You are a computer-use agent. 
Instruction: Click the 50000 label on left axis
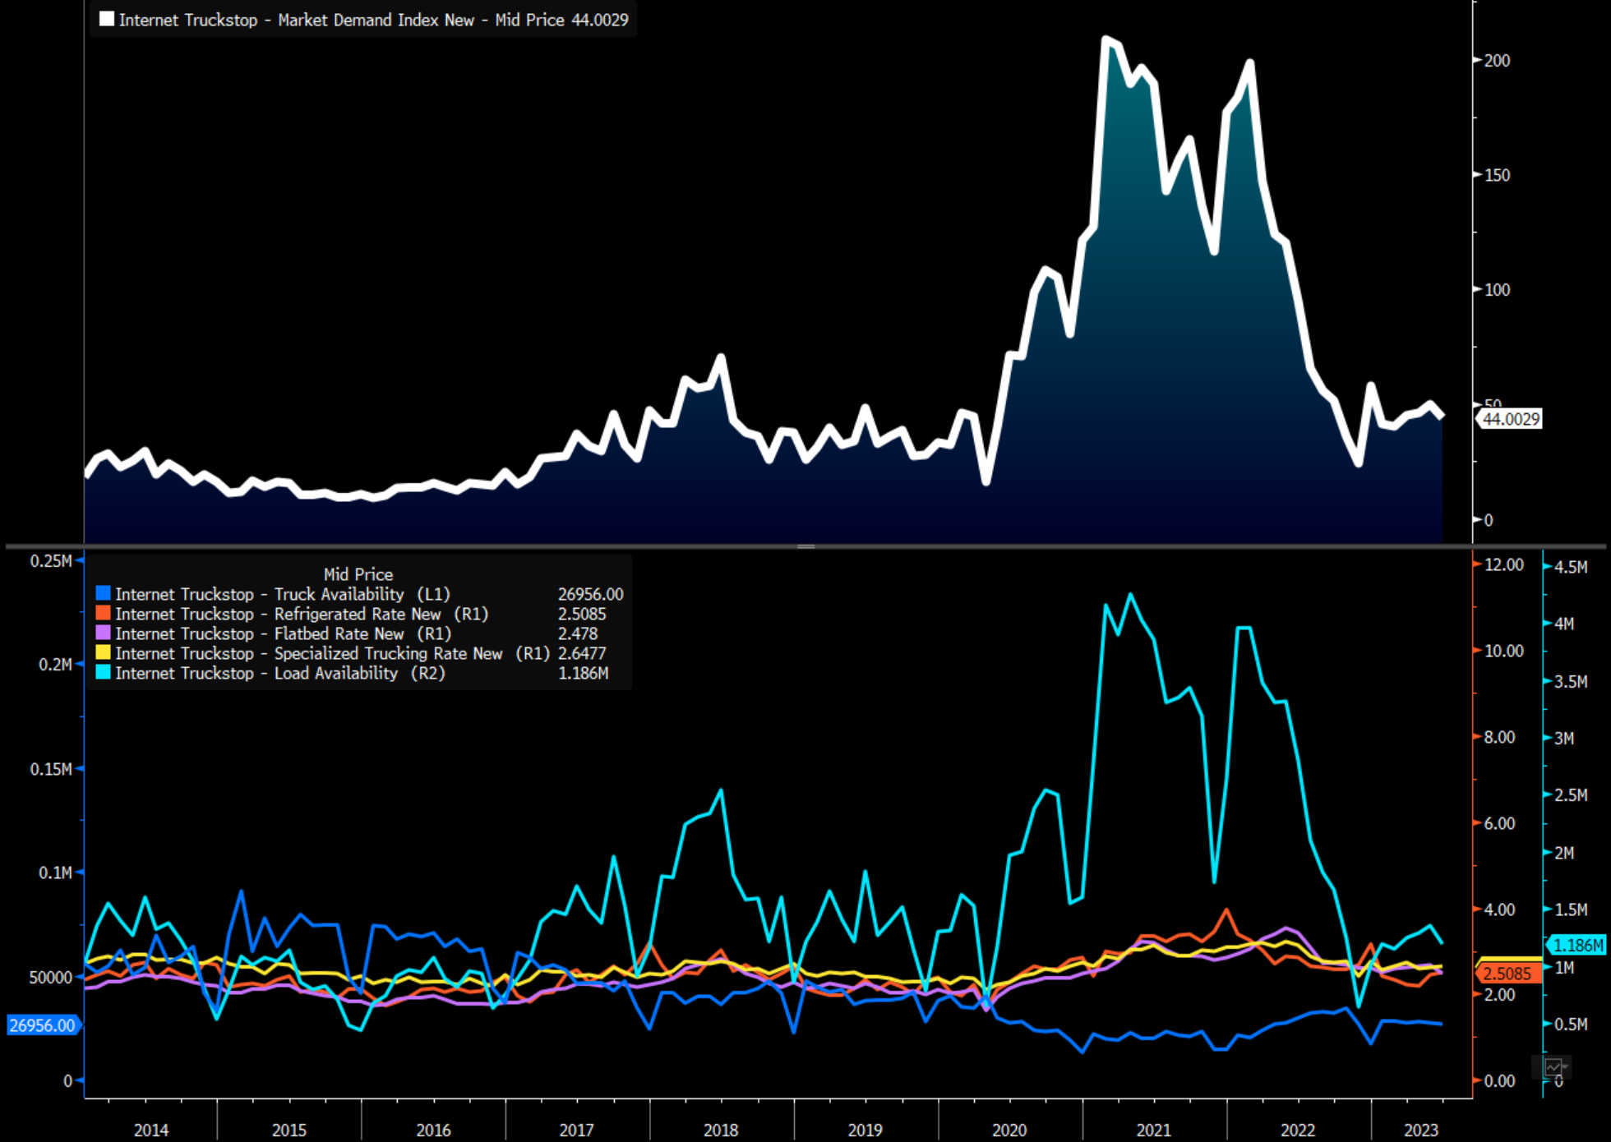tap(51, 978)
